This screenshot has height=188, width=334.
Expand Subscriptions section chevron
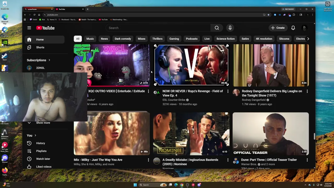49,60
